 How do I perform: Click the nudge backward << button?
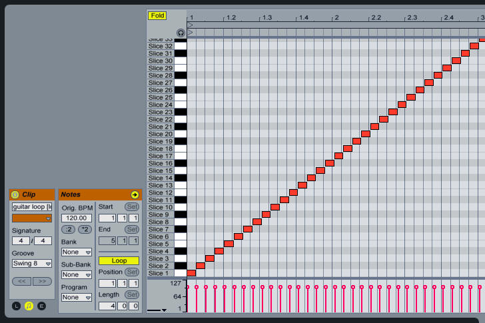tap(21, 281)
